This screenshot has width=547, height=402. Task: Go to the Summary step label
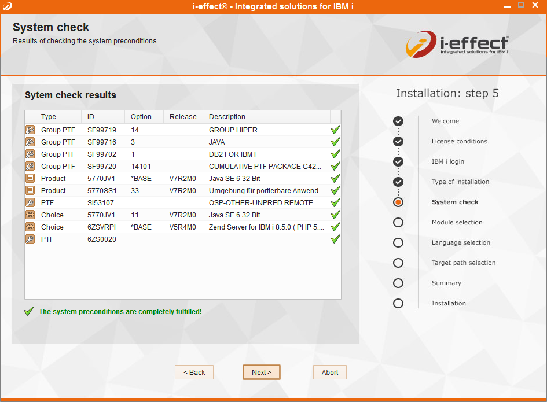coord(446,283)
